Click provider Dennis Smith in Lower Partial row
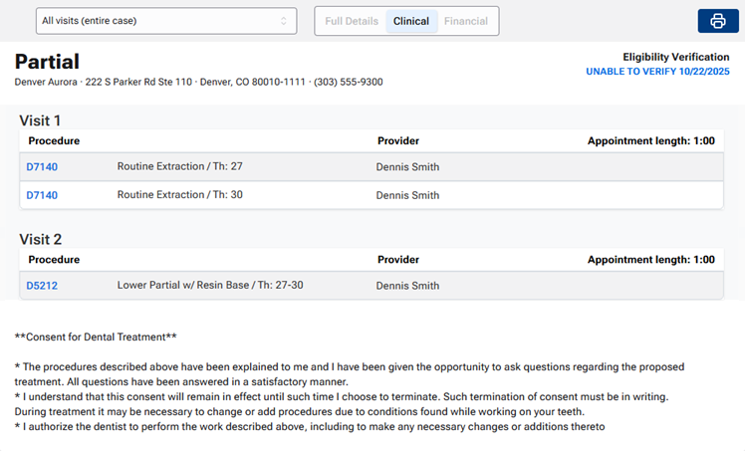This screenshot has height=451, width=745. point(407,286)
